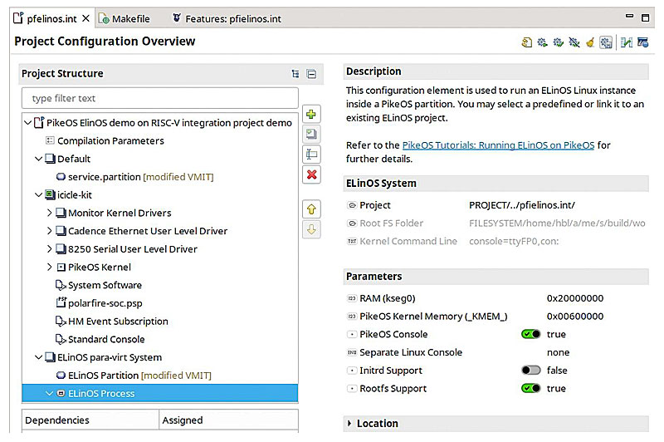Image resolution: width=664 pixels, height=442 pixels.
Task: Open the Features: pfielinos.int tab
Action: pyautogui.click(x=232, y=17)
